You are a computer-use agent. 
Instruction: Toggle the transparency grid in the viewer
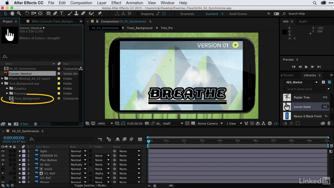click(x=193, y=124)
